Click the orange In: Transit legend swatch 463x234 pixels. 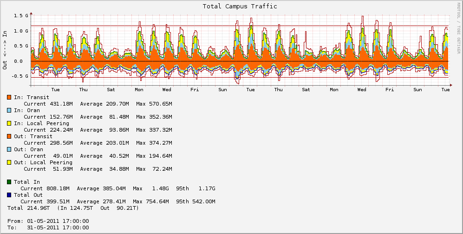pos(9,97)
